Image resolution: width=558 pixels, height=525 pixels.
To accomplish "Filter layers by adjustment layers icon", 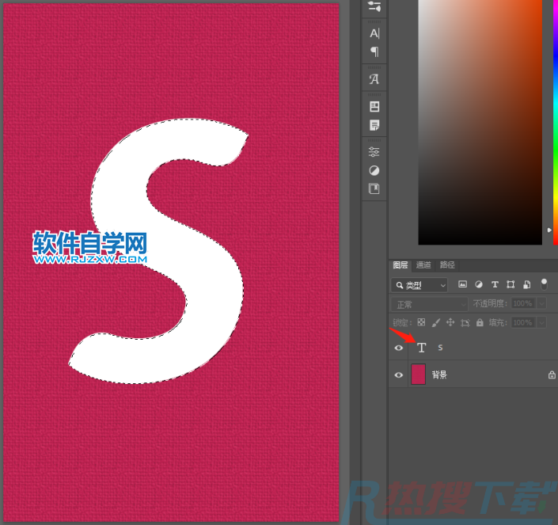I will pyautogui.click(x=479, y=284).
